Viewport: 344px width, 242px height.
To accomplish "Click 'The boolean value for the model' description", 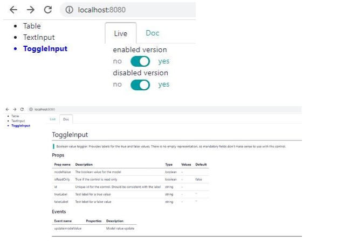I will [x=98, y=172].
